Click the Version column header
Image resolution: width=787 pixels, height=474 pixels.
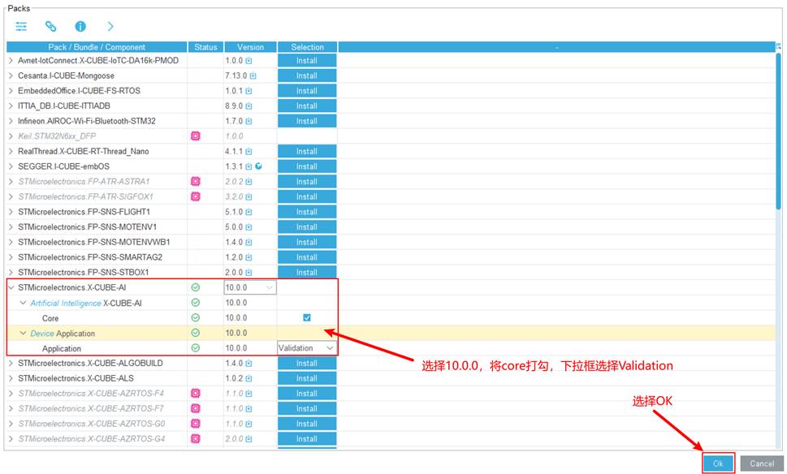250,47
